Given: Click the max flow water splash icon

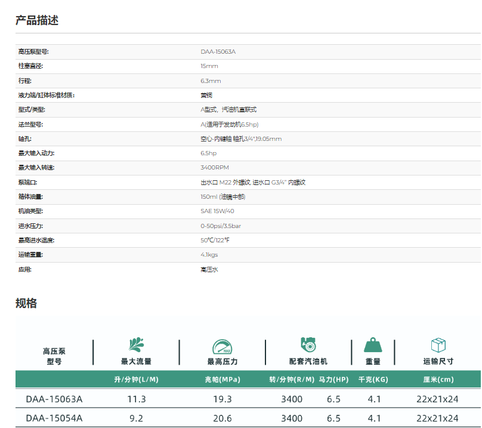Looking at the screenshot, I should click(x=136, y=345).
